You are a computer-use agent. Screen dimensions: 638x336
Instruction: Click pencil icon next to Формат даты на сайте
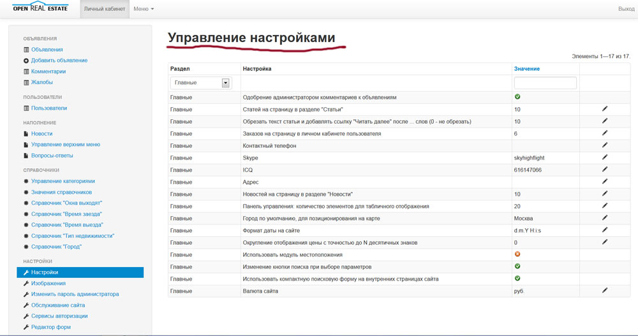point(605,230)
